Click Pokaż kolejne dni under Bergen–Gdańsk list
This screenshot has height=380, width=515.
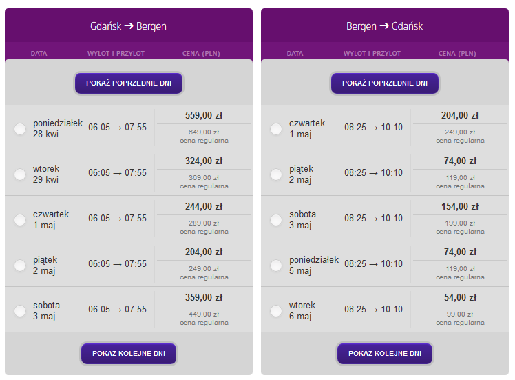click(x=385, y=354)
